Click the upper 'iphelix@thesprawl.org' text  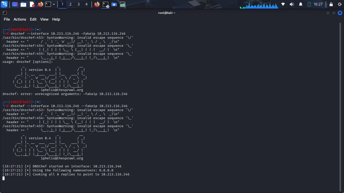[x=62, y=90]
